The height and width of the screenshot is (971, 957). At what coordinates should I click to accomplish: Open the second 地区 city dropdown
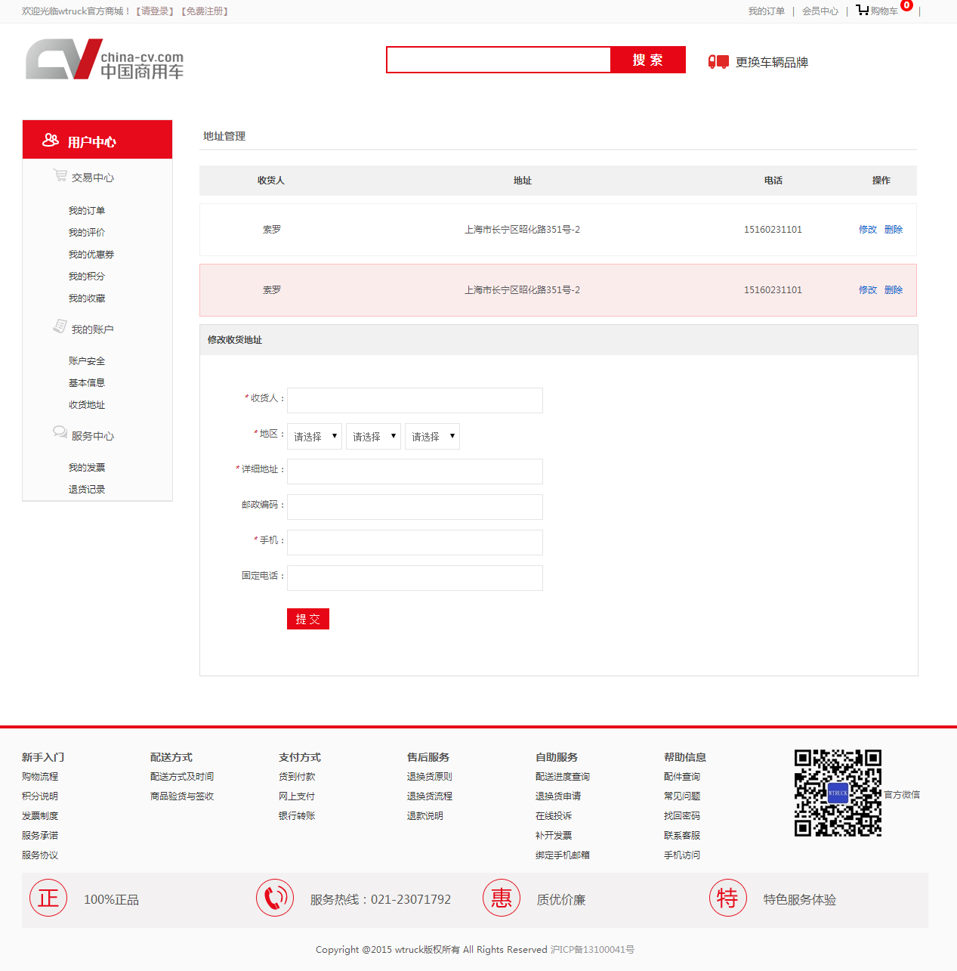pyautogui.click(x=373, y=437)
